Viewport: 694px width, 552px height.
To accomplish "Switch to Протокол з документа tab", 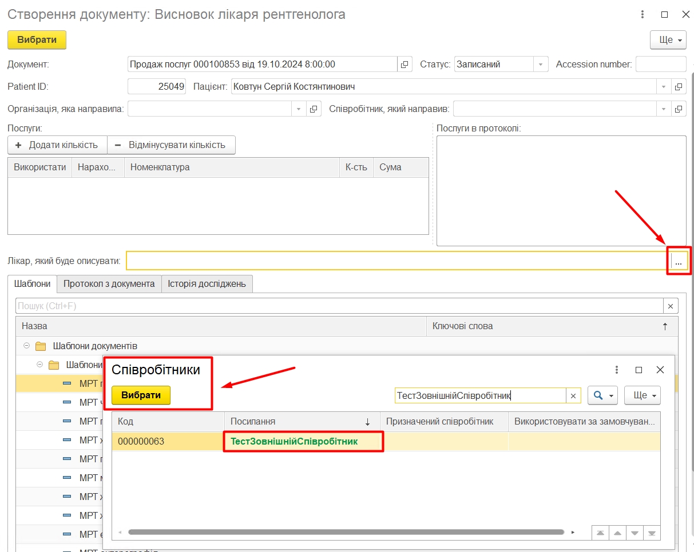I will 109,284.
